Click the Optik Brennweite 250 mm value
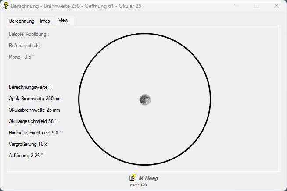This screenshot has height=191, width=287. tap(35, 99)
